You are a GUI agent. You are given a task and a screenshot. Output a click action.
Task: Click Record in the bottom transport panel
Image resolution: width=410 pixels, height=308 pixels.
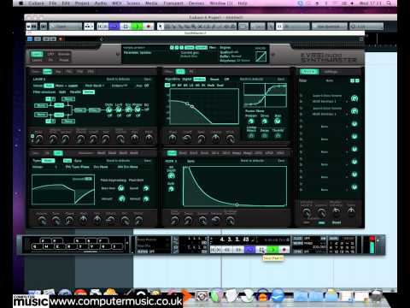[x=284, y=250]
